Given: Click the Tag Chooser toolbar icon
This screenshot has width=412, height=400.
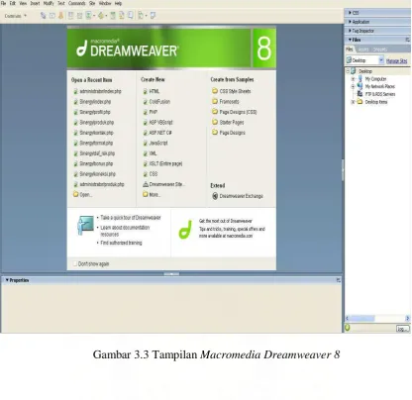Looking at the screenshot, I should (x=154, y=15).
